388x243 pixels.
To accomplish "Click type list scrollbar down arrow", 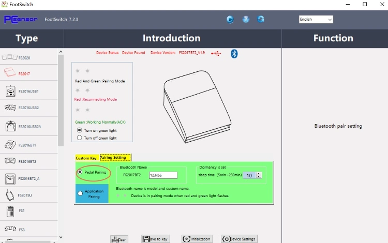I will point(61,237).
